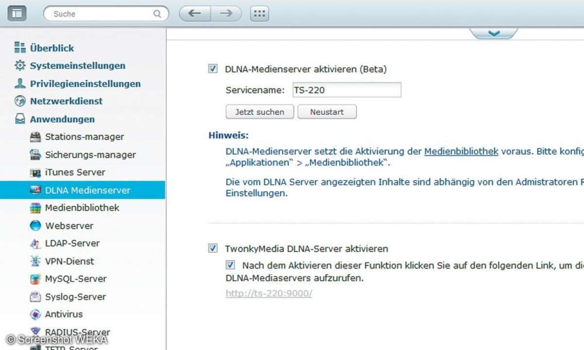Click the Systemeinstellungen gear icon
Image resolution: width=584 pixels, height=350 pixels.
pos(20,66)
